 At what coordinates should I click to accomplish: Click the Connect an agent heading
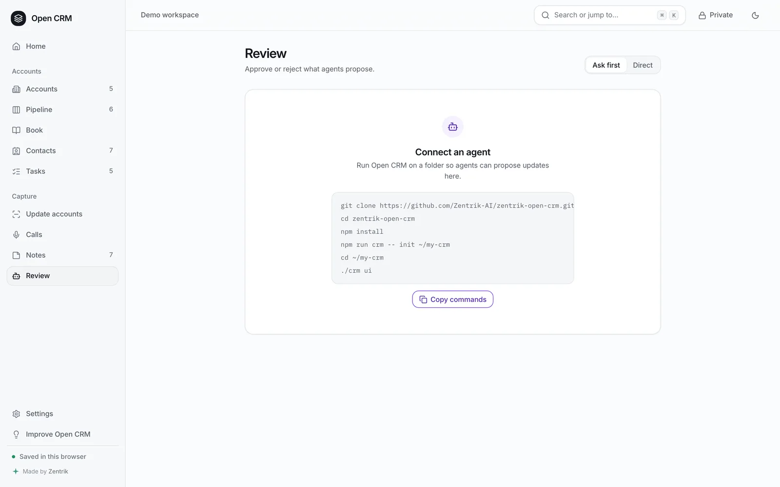point(453,152)
